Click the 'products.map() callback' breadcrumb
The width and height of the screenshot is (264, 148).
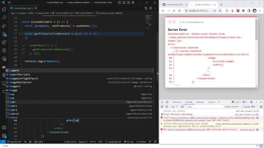pos(111,13)
